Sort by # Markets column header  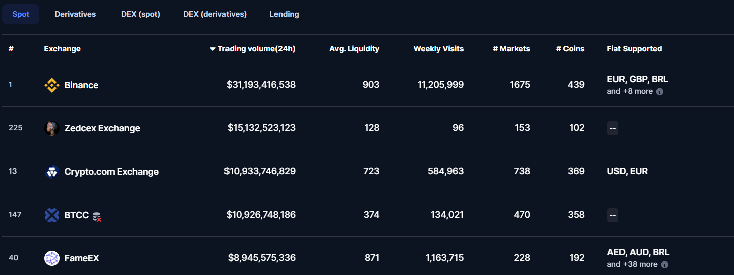coord(512,49)
